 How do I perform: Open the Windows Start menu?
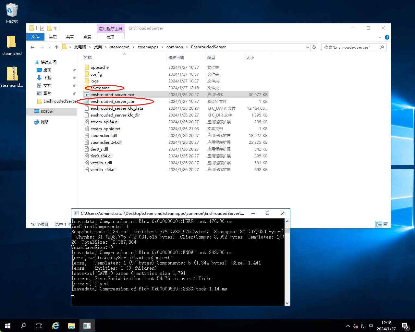click(8, 326)
